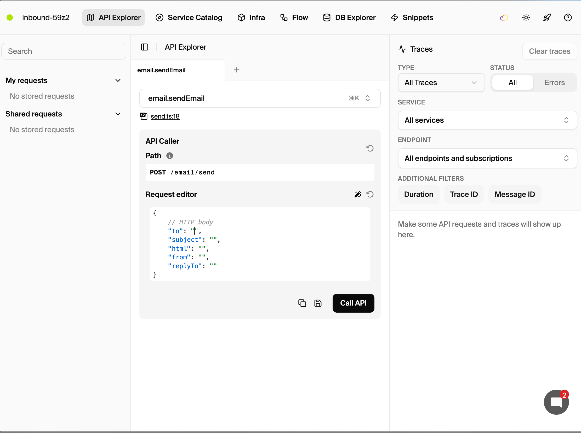The height and width of the screenshot is (433, 581).
Task: Open the All Traces type dropdown
Action: (441, 83)
